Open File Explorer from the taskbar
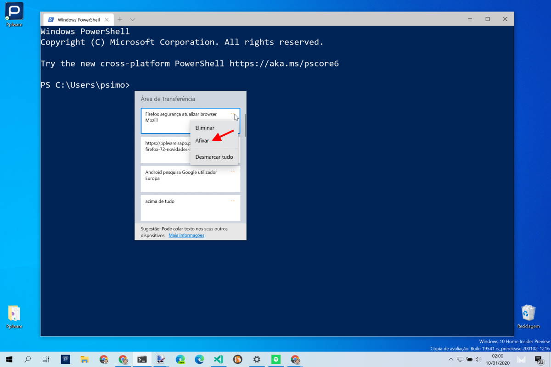This screenshot has height=367, width=551. pos(84,359)
